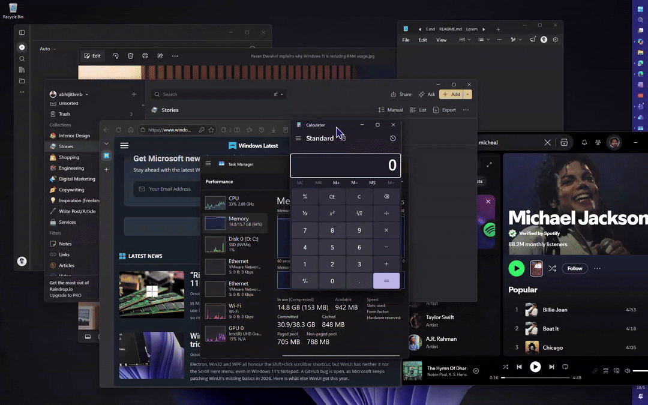Click the backspace key in Calculator
648x405 pixels.
click(x=386, y=197)
